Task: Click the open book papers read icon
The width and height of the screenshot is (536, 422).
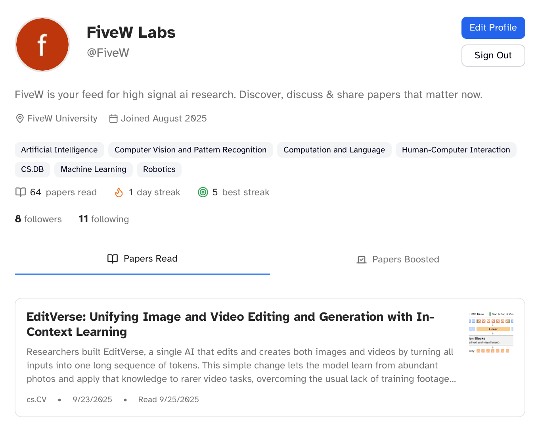Action: 21,193
